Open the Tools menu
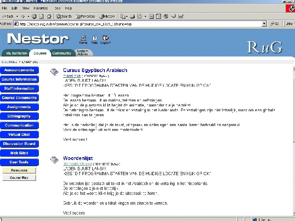 57,8
